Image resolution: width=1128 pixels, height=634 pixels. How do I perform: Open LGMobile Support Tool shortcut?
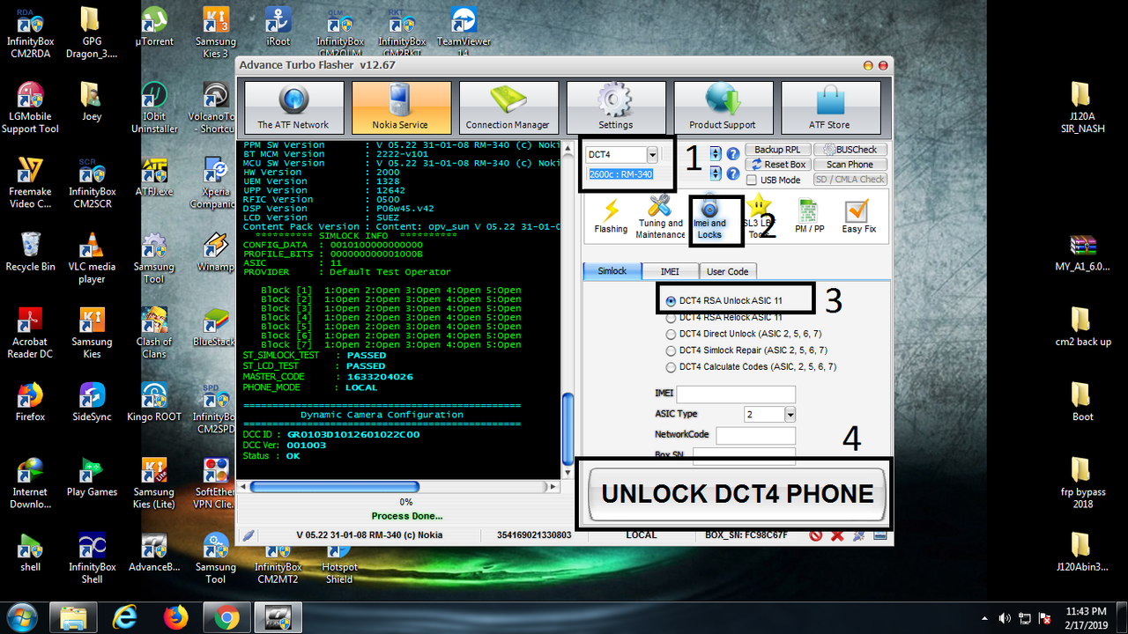[x=30, y=107]
